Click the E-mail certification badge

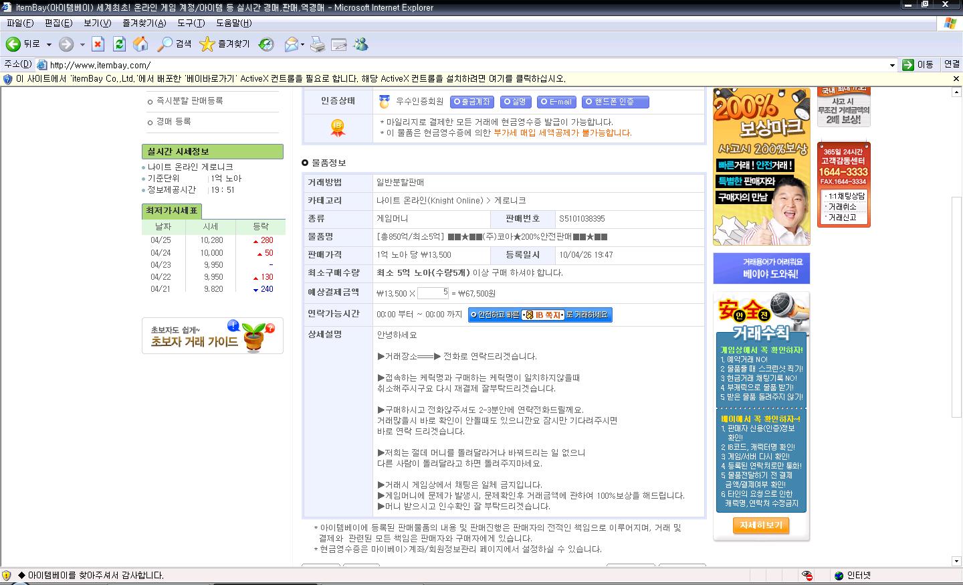point(556,102)
